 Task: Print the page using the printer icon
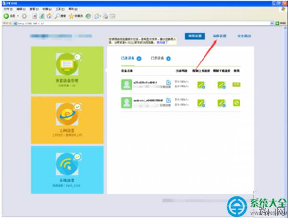[106, 16]
